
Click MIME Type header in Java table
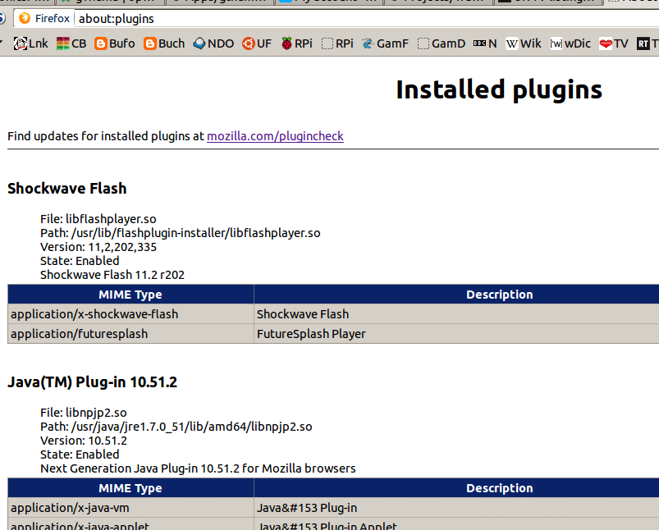click(x=130, y=488)
